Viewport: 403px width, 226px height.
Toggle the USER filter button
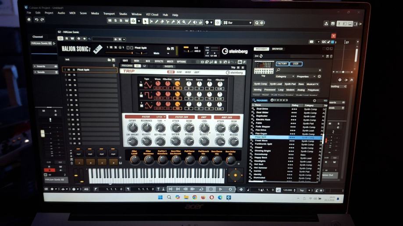click(x=296, y=63)
